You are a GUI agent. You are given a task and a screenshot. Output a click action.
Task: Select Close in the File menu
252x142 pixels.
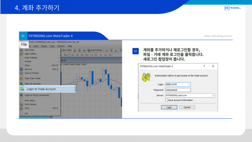tap(40, 65)
